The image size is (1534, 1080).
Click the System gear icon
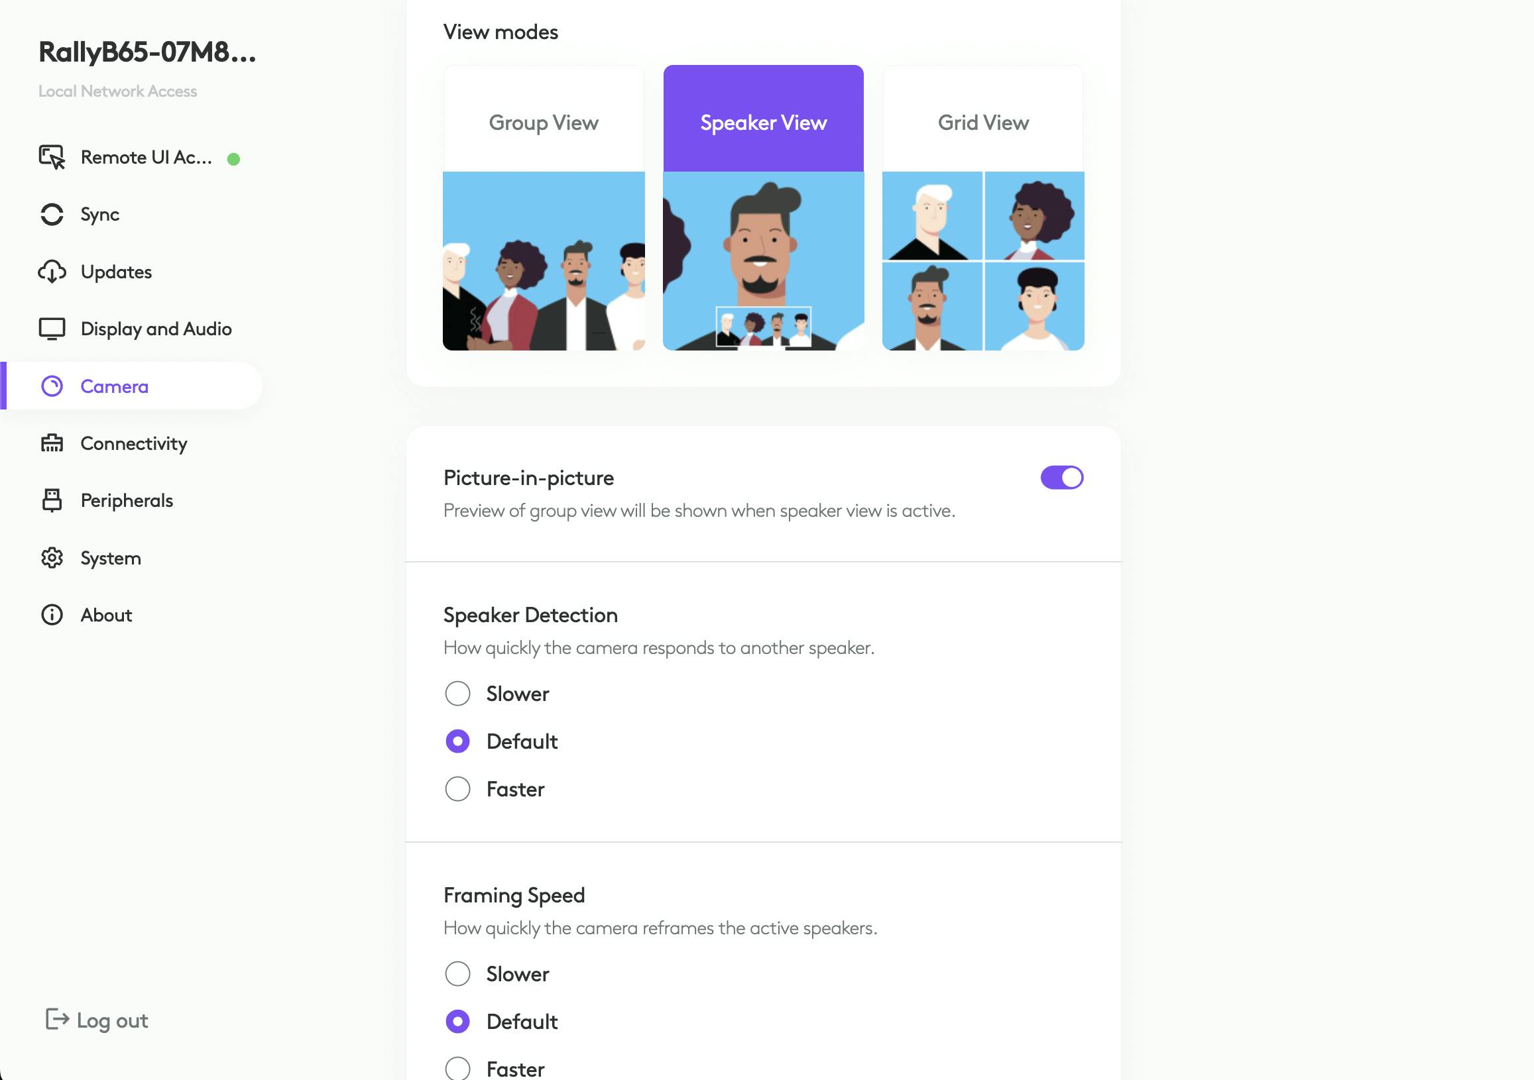pos(52,558)
